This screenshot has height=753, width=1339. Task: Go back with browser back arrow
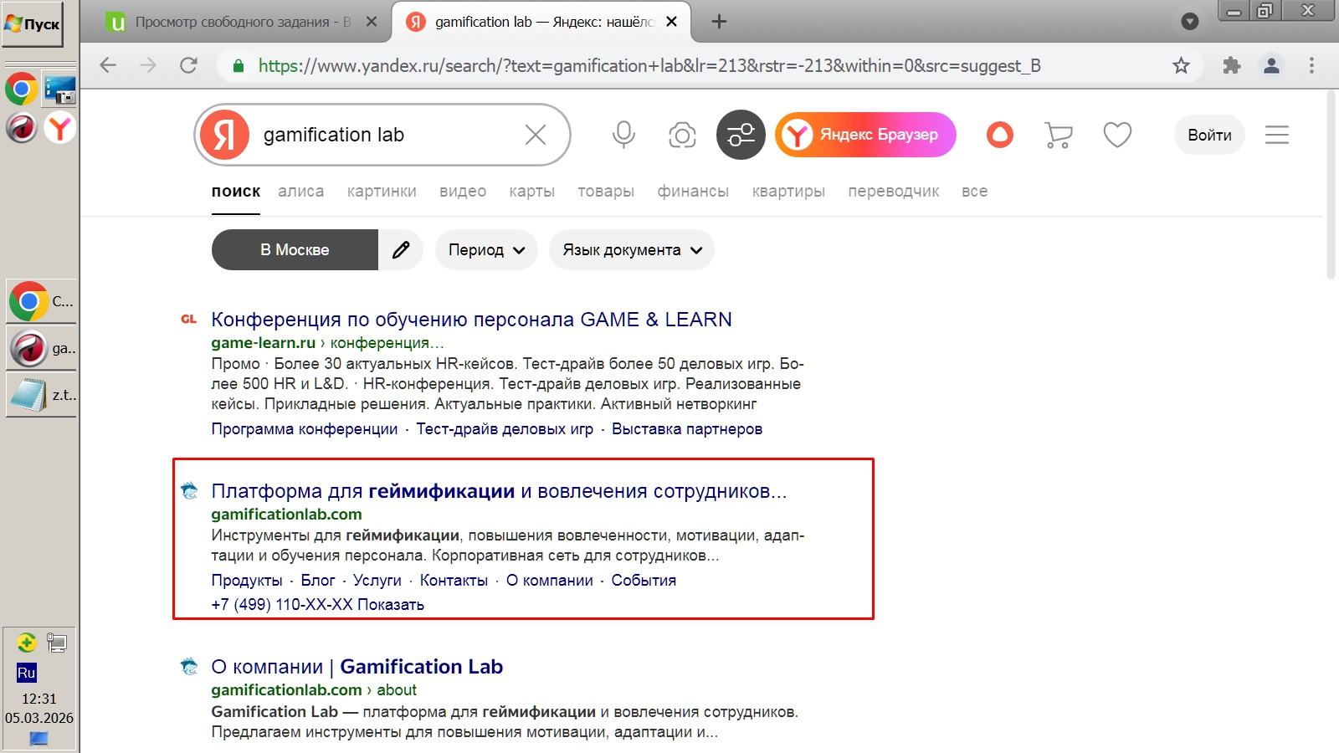click(x=108, y=65)
